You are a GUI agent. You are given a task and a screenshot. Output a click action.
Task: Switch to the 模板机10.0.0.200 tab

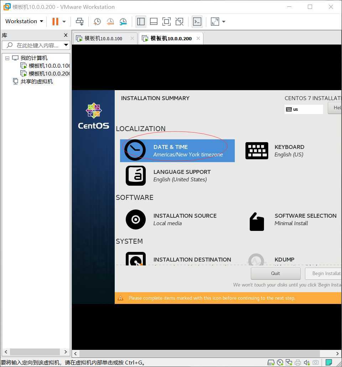tap(171, 38)
